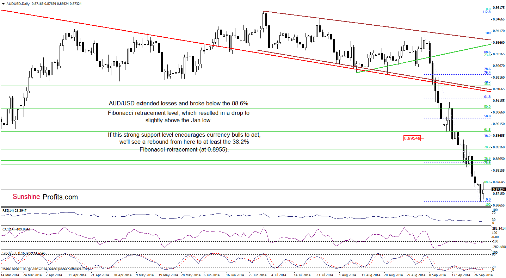Click the Stoch(5,3,3) indicator label
The width and height of the screenshot is (506, 278).
coord(23,253)
